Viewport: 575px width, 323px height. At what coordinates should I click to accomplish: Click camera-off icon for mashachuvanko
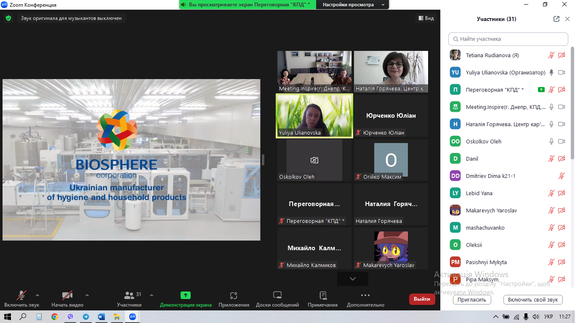click(562, 228)
